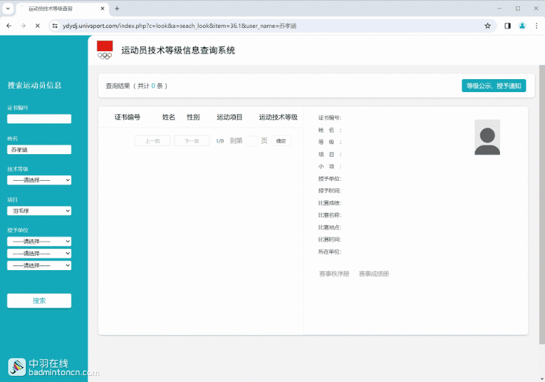The image size is (545, 382).
Task: Open the 技术等级 dropdown
Action: click(x=40, y=180)
